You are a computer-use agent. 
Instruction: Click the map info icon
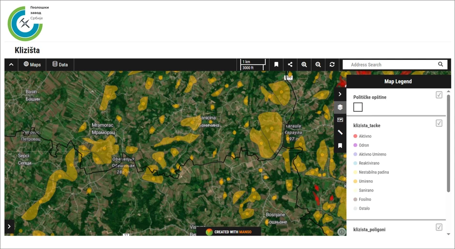click(341, 232)
